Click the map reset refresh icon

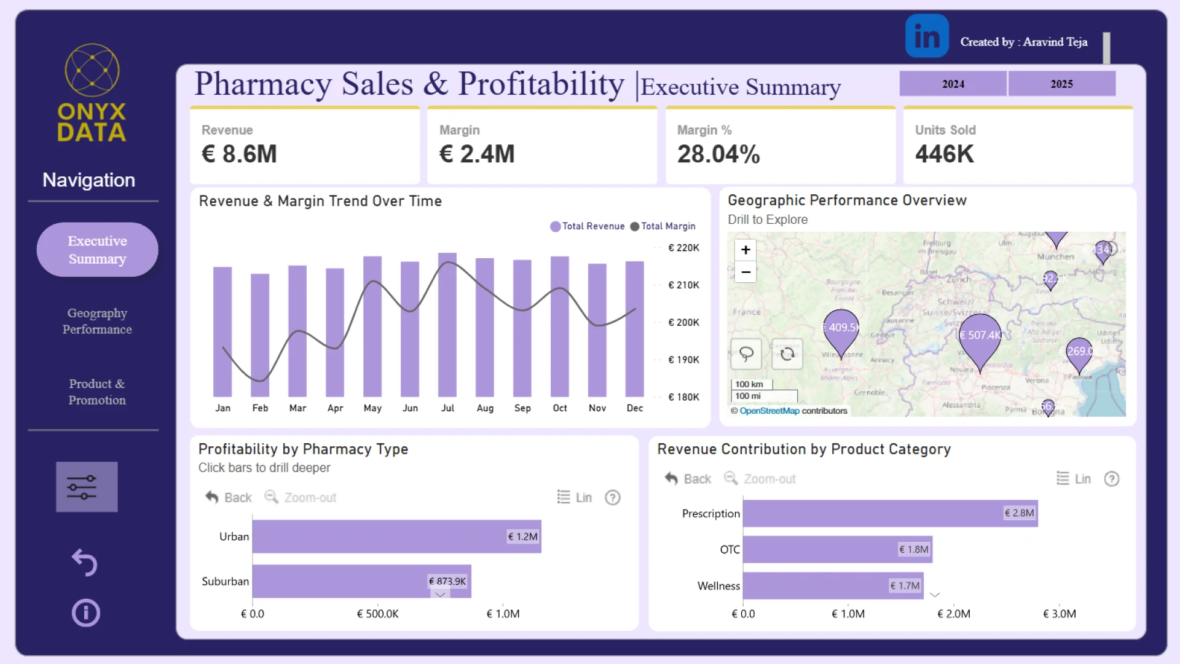(x=787, y=354)
